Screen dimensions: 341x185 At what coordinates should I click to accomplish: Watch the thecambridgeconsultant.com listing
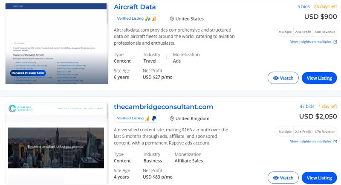tap(283, 178)
